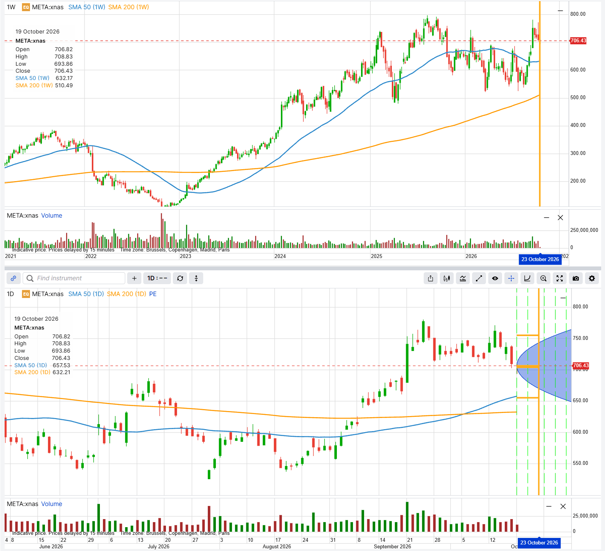Click SMA 50 (1W) label in weekly chart header
Image resolution: width=605 pixels, height=551 pixels.
tap(87, 7)
